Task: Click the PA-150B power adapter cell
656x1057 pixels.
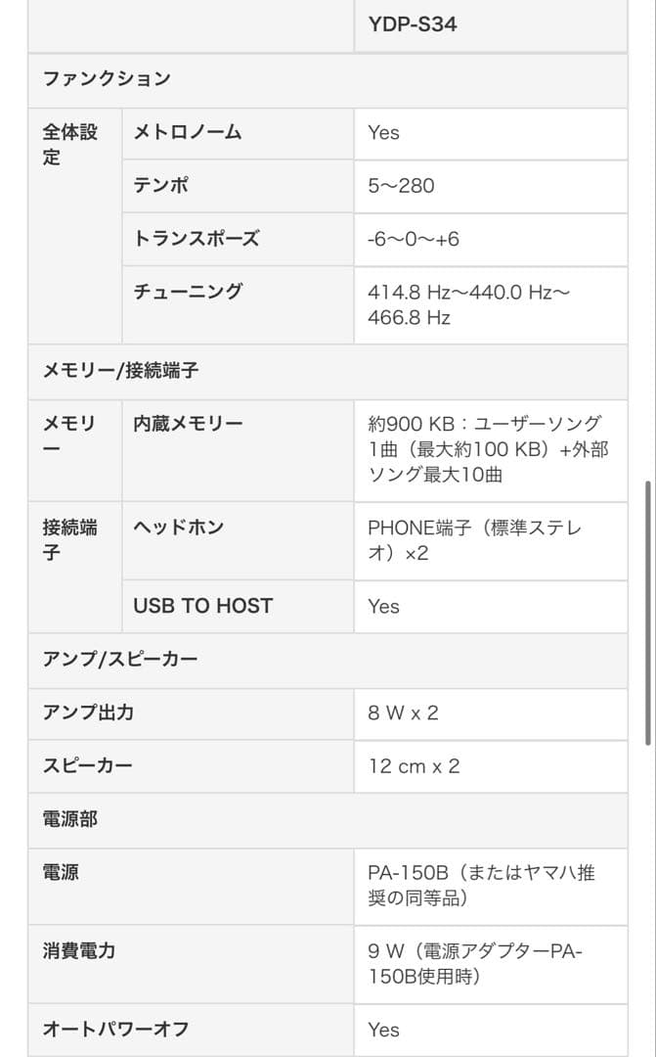Action: pos(481,885)
